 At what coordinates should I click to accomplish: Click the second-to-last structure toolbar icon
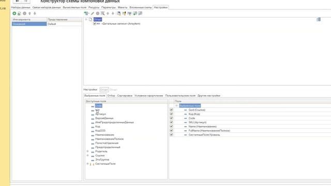pos(135,13)
